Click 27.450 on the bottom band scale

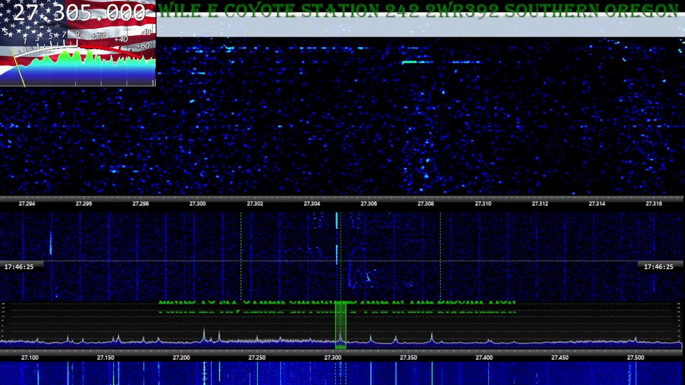tap(560, 358)
